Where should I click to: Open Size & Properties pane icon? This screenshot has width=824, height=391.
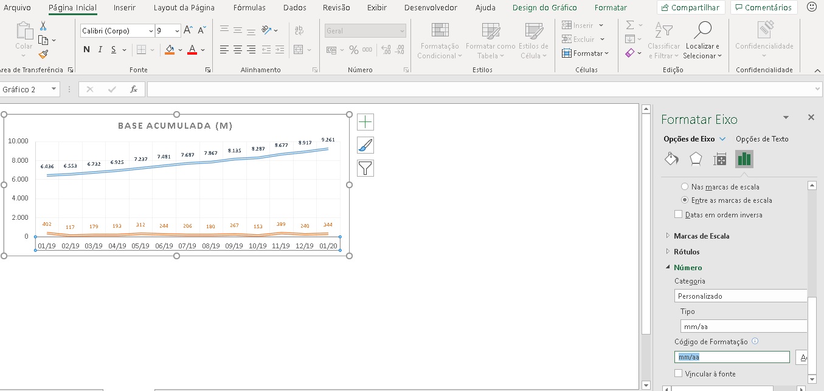[720, 159]
